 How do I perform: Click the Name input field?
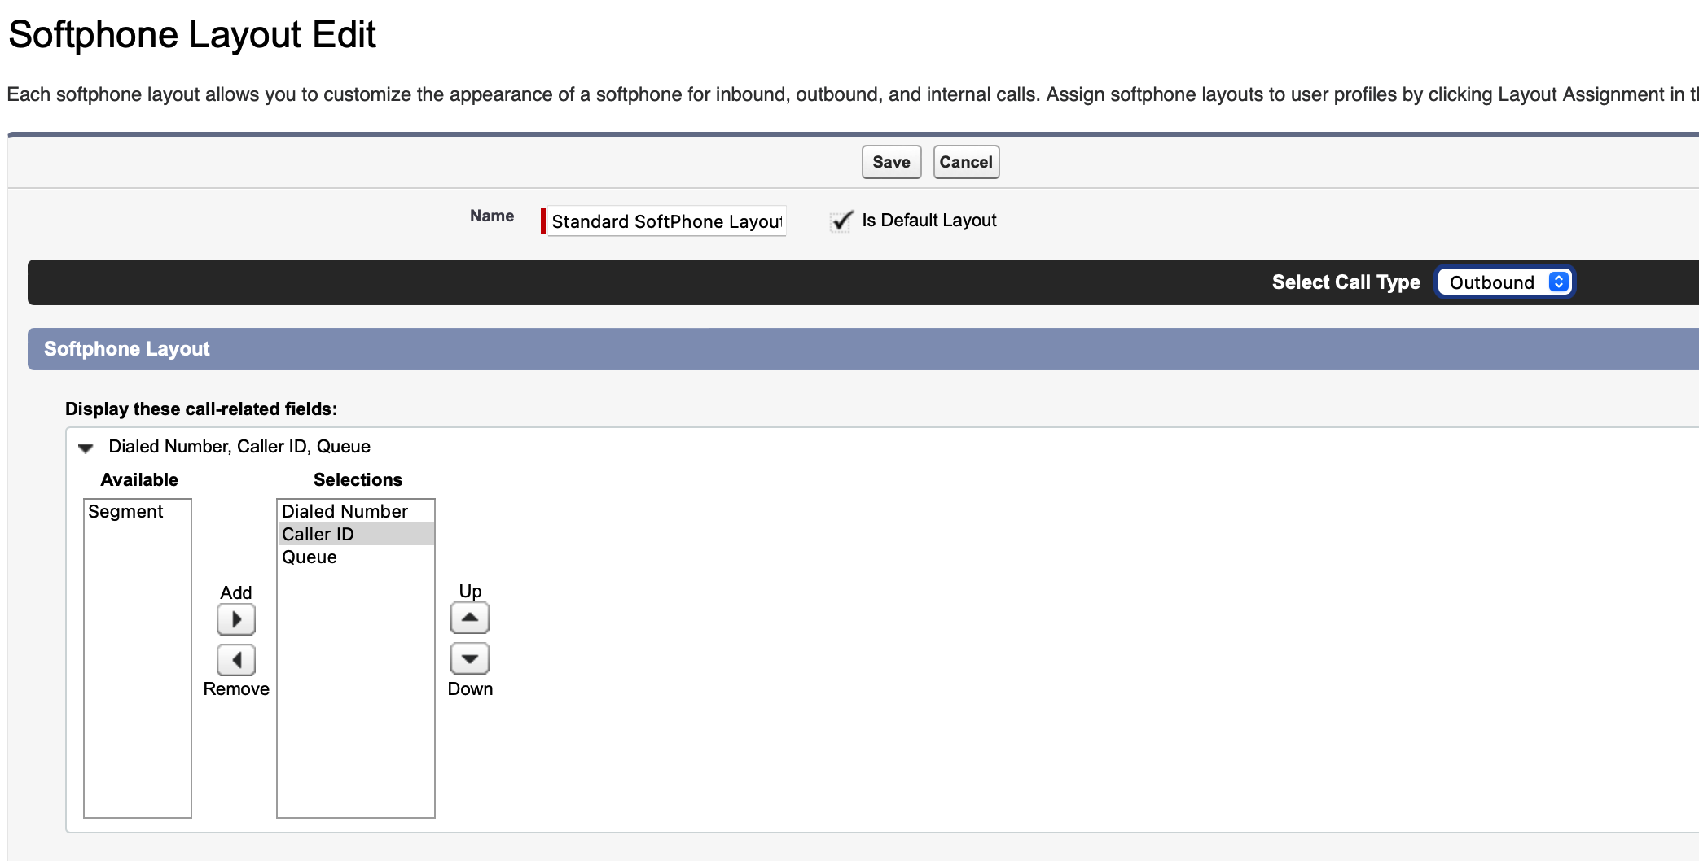click(x=666, y=221)
